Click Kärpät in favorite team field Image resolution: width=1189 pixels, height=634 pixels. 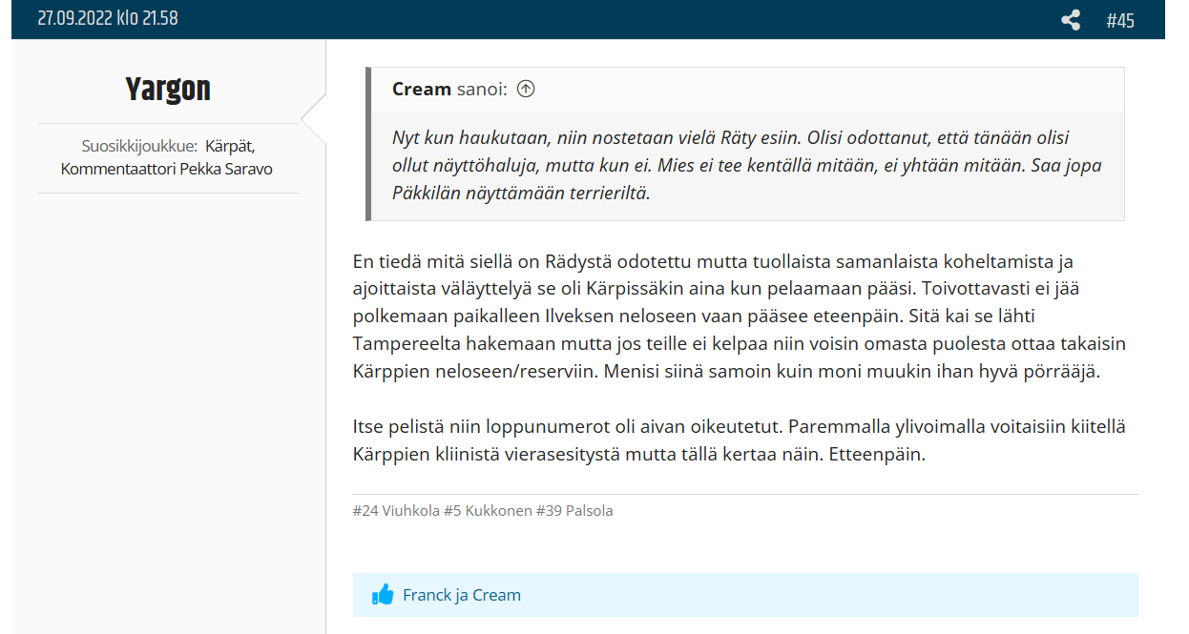(x=230, y=146)
